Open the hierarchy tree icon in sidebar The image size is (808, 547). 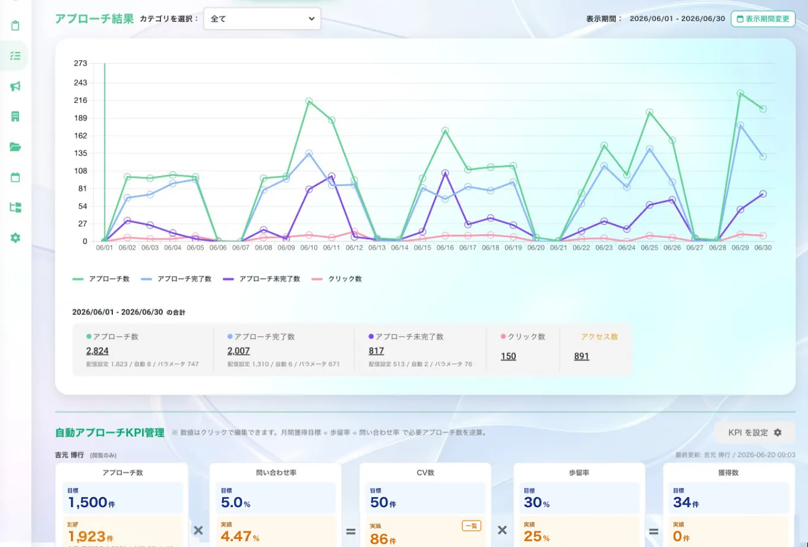[x=15, y=208]
